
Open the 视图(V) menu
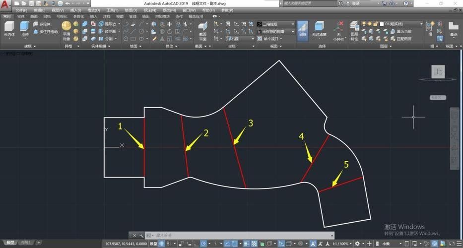pos(58,10)
